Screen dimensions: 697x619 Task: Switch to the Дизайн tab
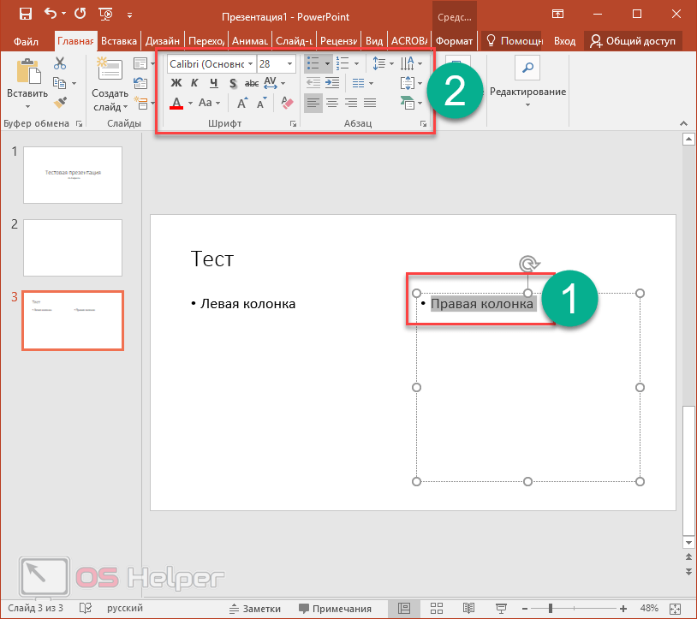coord(162,41)
